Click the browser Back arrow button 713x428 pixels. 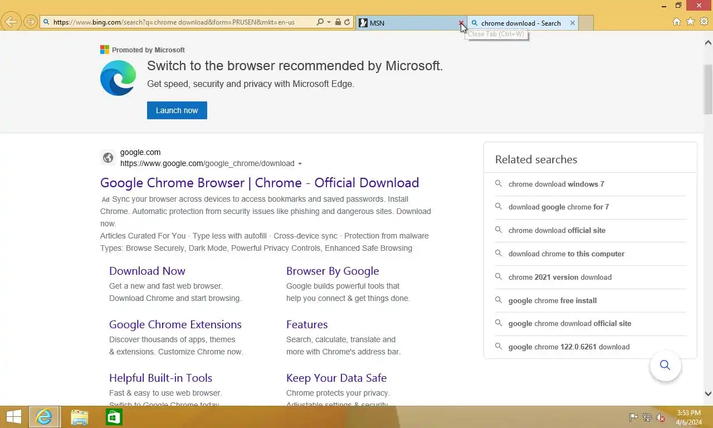pos(11,22)
